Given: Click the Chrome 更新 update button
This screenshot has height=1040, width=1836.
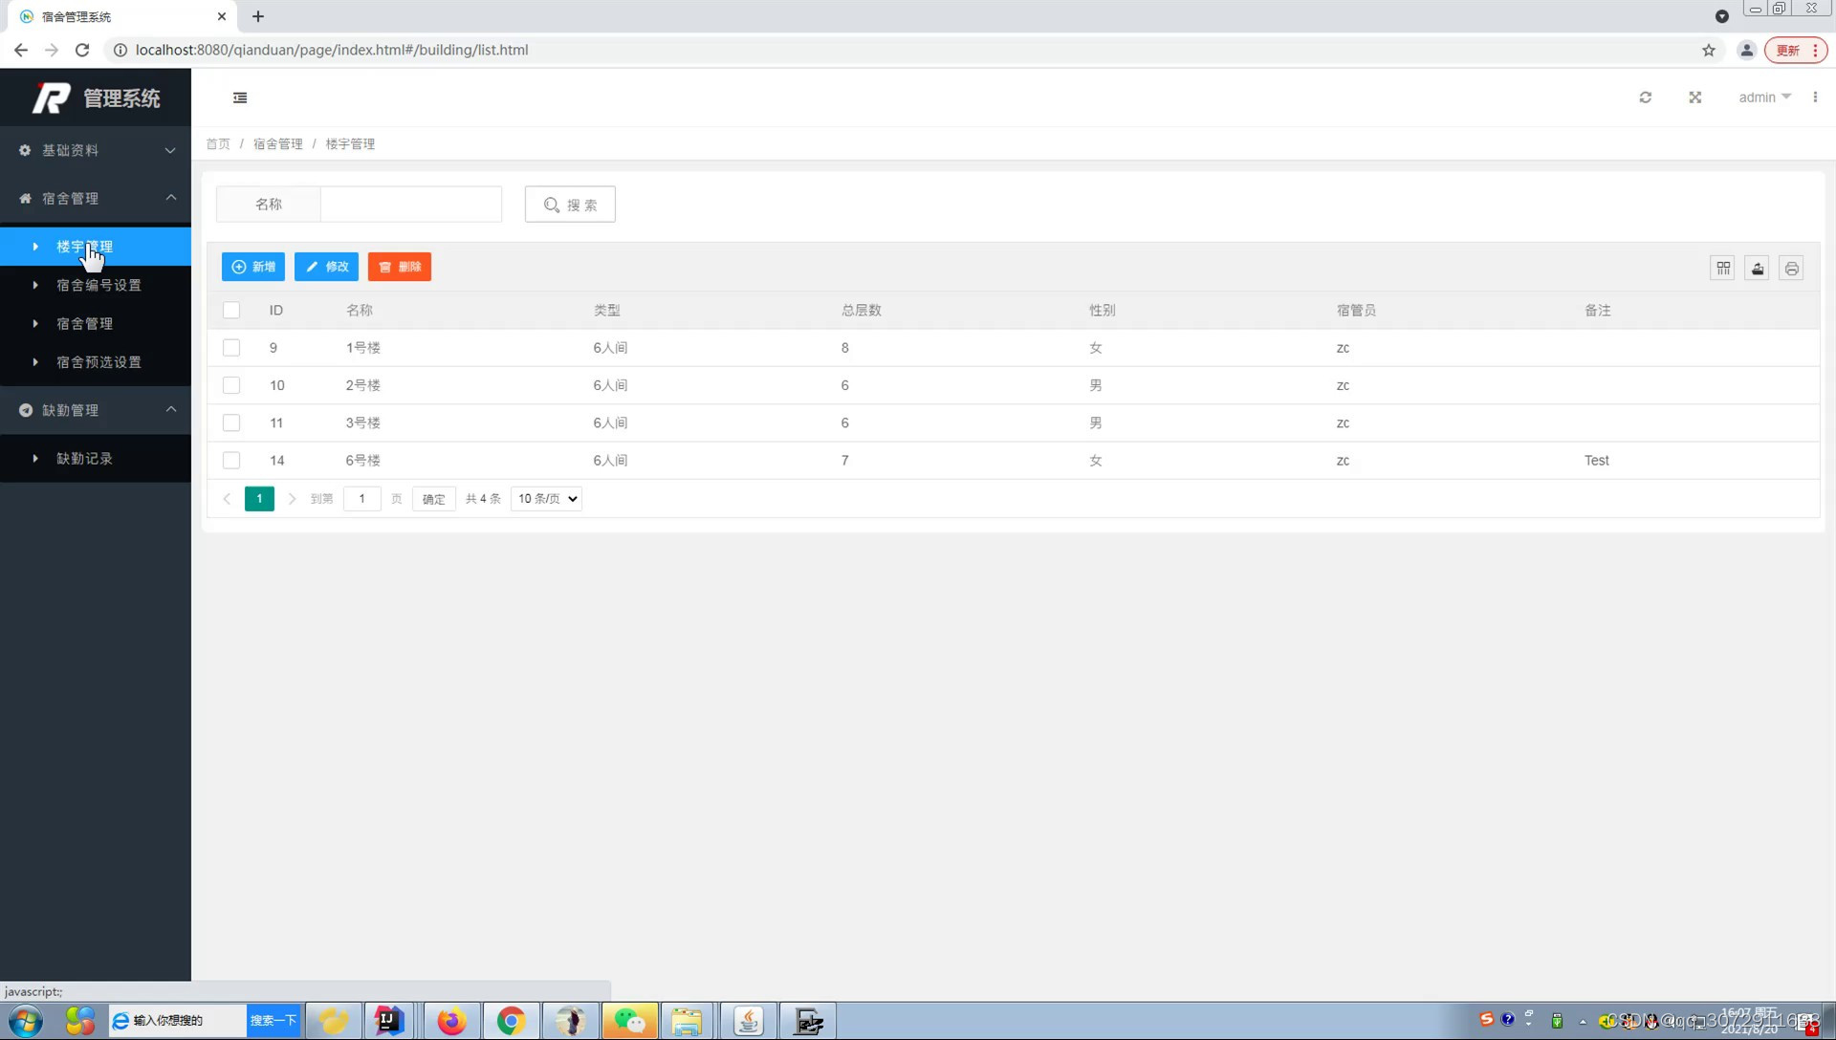Looking at the screenshot, I should [1795, 50].
